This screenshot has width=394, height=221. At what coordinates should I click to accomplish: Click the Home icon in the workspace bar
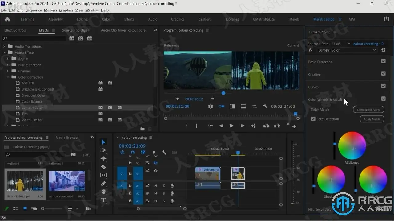tap(7, 19)
